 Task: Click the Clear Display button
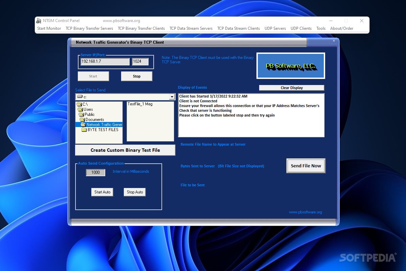(292, 88)
